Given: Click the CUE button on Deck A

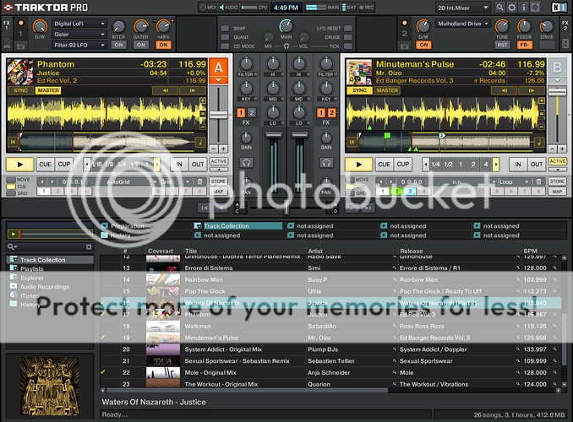Looking at the screenshot, I should coord(44,165).
